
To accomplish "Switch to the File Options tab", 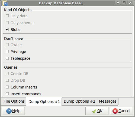I will pos(14,101).
